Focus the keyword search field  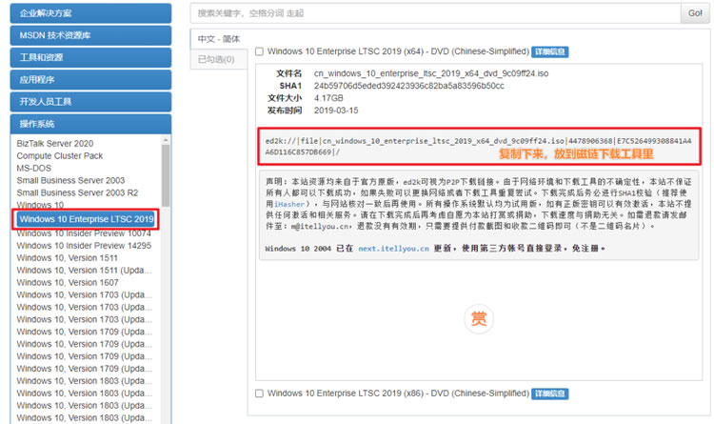pyautogui.click(x=435, y=13)
